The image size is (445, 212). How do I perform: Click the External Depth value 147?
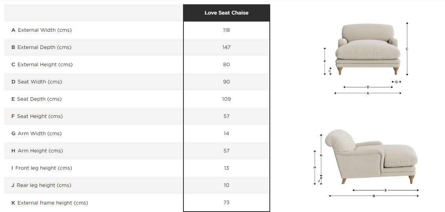point(226,47)
